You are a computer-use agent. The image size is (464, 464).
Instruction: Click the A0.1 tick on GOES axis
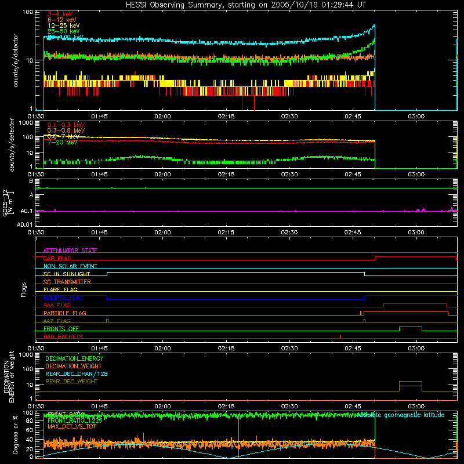pos(26,211)
